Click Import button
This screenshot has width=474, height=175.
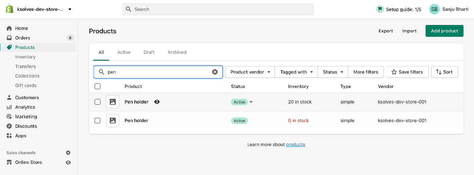[409, 31]
